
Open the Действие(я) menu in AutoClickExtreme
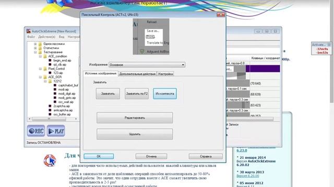[x=46, y=37]
